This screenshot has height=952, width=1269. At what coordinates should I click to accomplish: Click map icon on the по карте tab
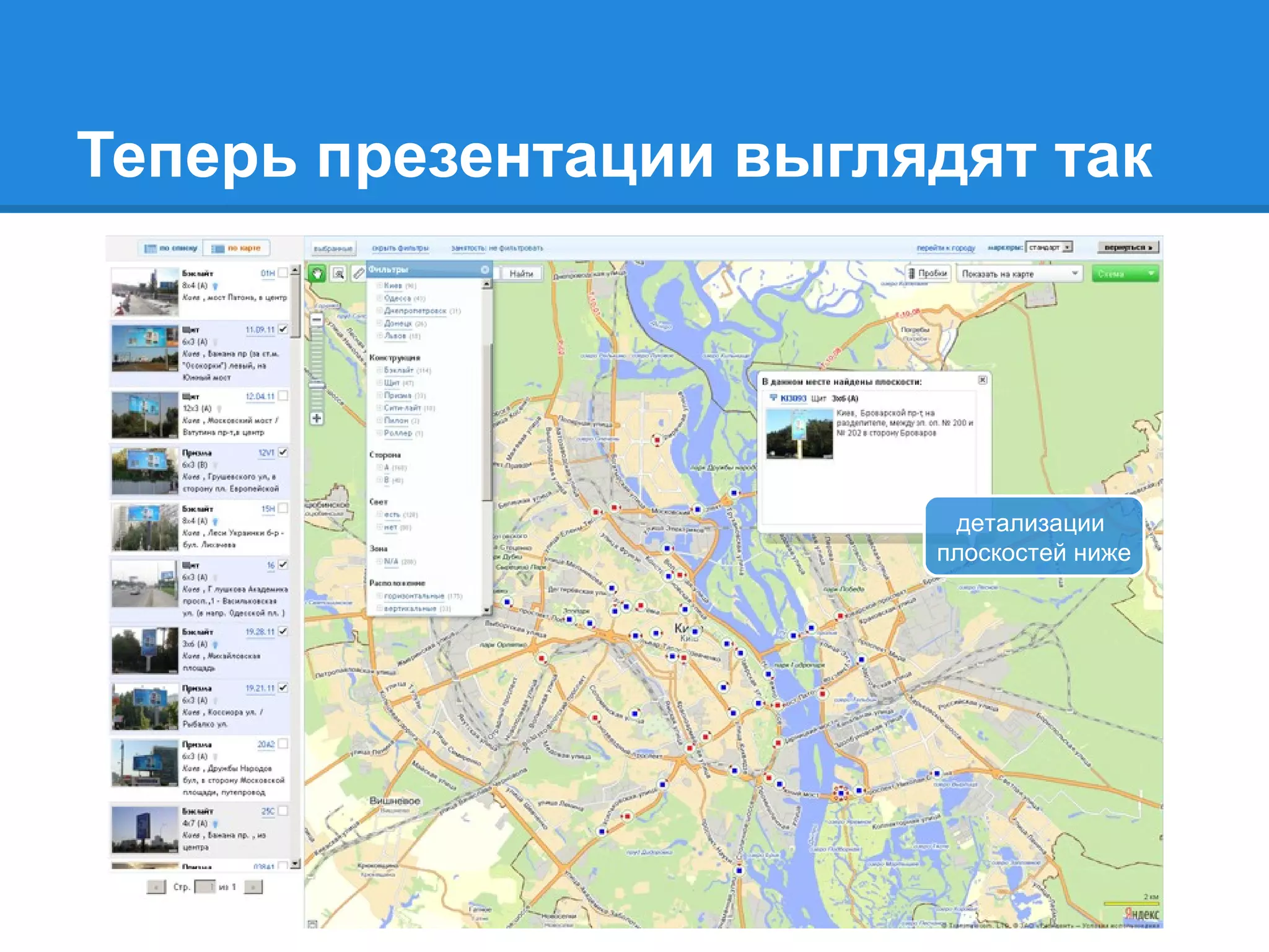(217, 249)
